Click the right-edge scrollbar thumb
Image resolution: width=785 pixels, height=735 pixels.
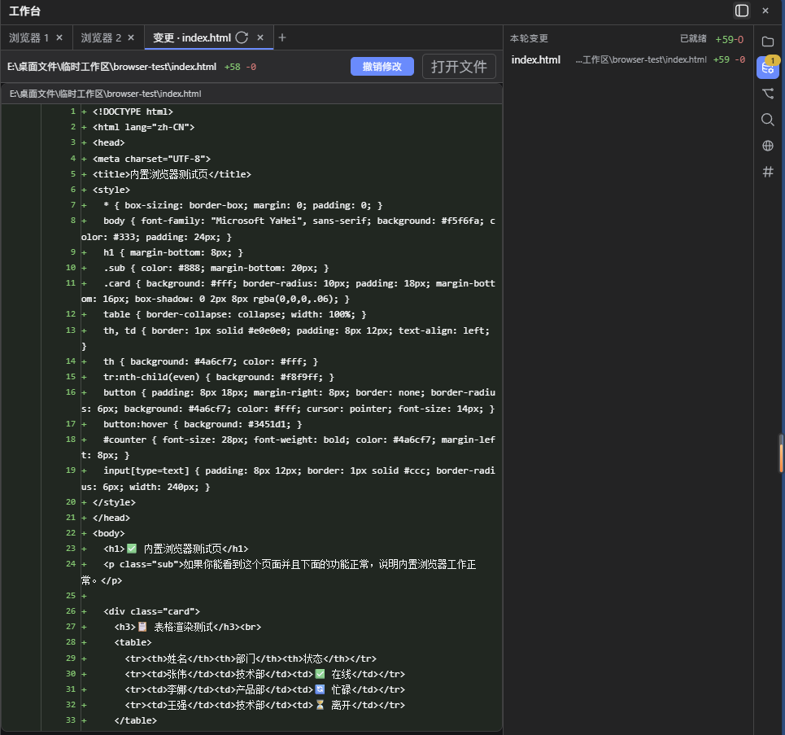pos(780,453)
